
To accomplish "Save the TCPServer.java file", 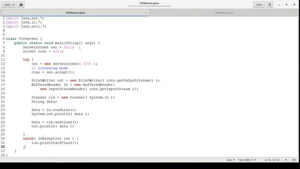I will 259,4.
